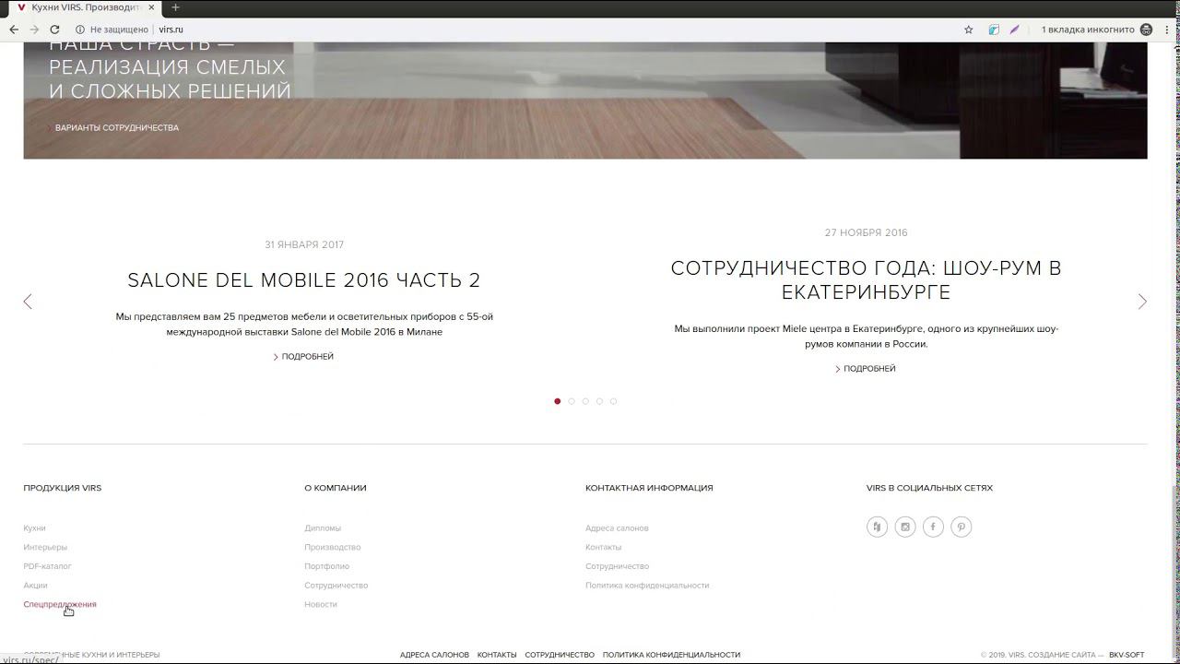The height and width of the screenshot is (664, 1180).
Task: Open VIRS Houzz social icon
Action: (877, 527)
